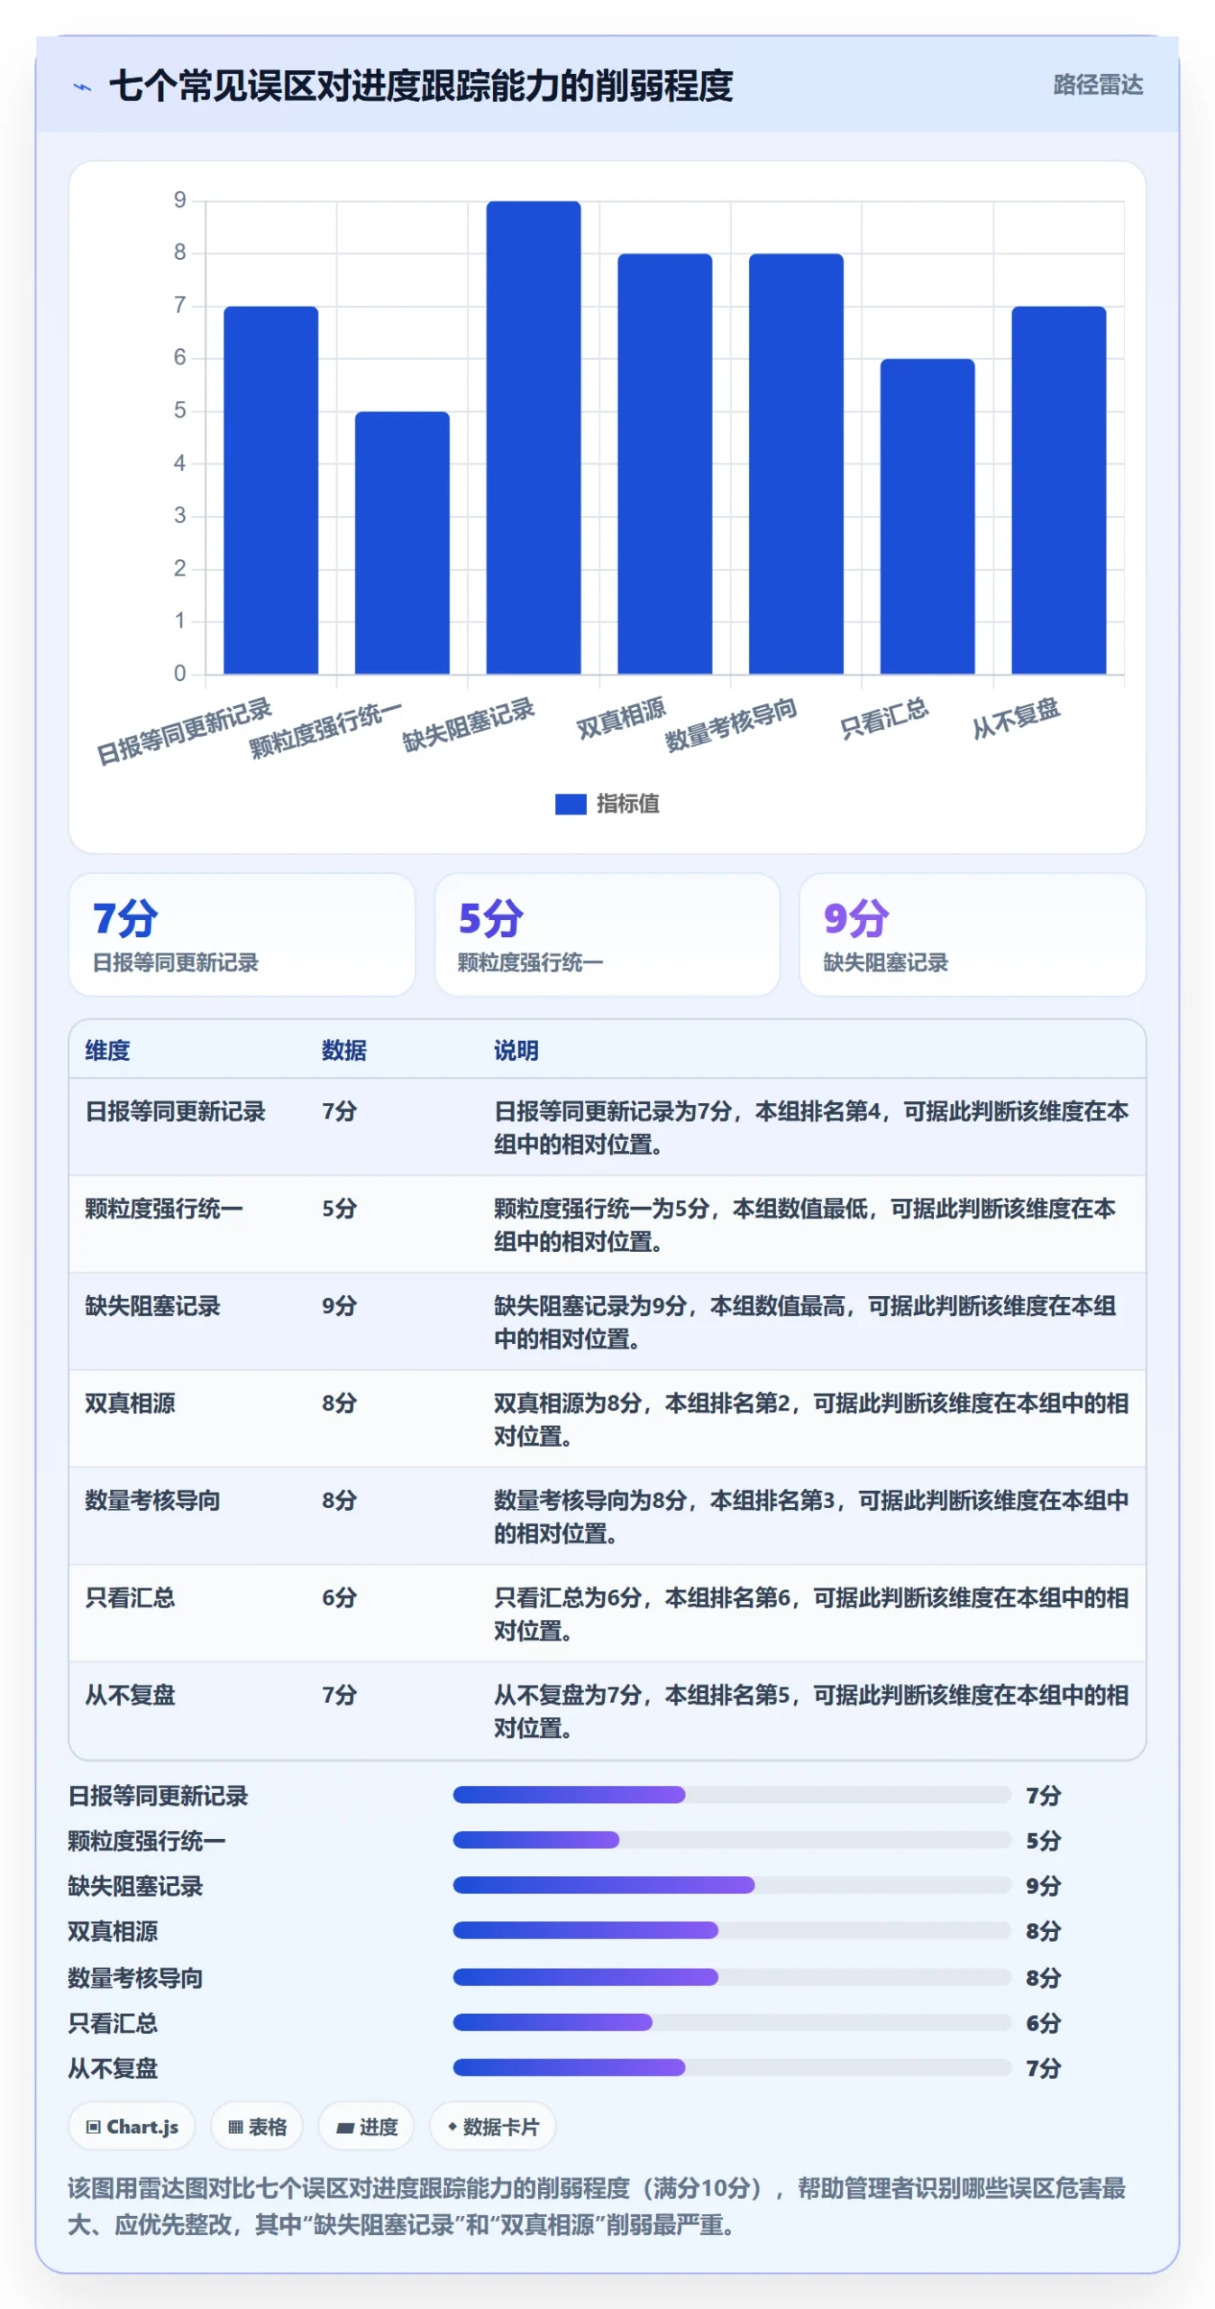Click the 进度 tag chip
The height and width of the screenshot is (2309, 1215).
[x=367, y=2127]
